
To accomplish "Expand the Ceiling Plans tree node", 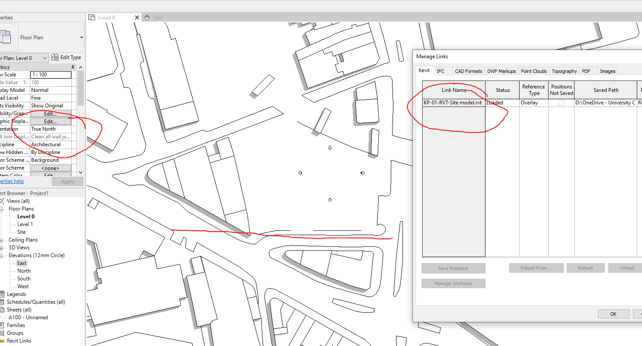I will 2,240.
